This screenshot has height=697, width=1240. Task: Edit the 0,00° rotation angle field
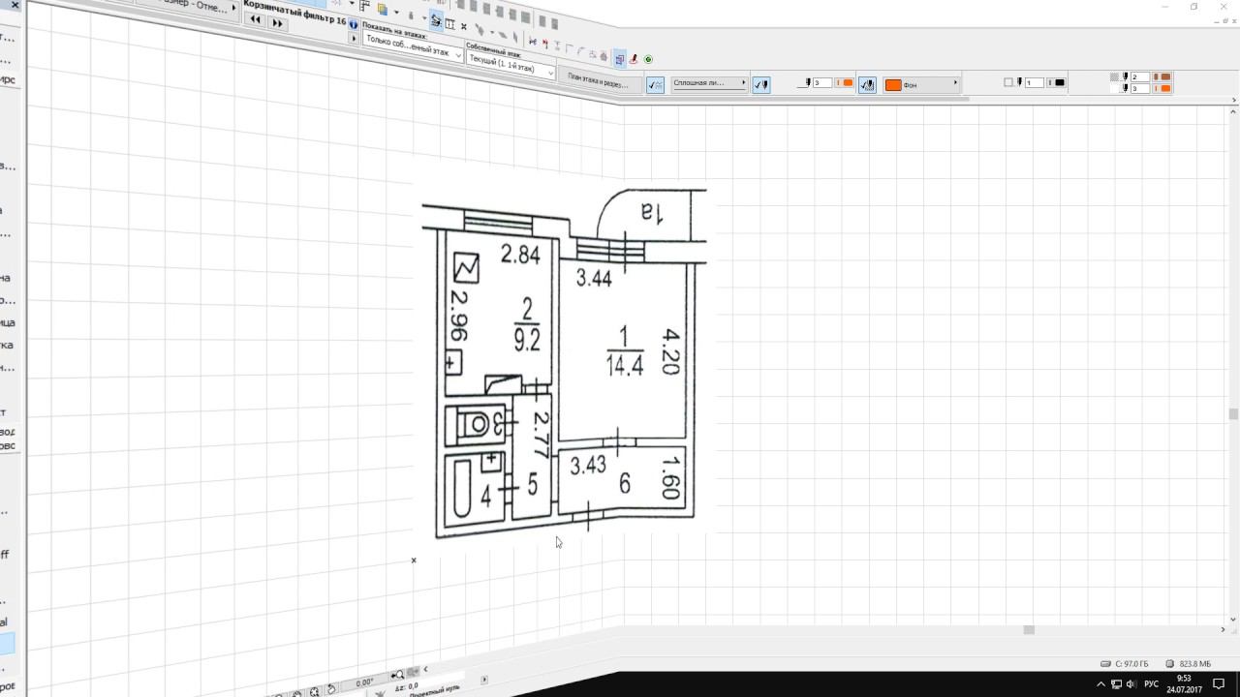(364, 682)
